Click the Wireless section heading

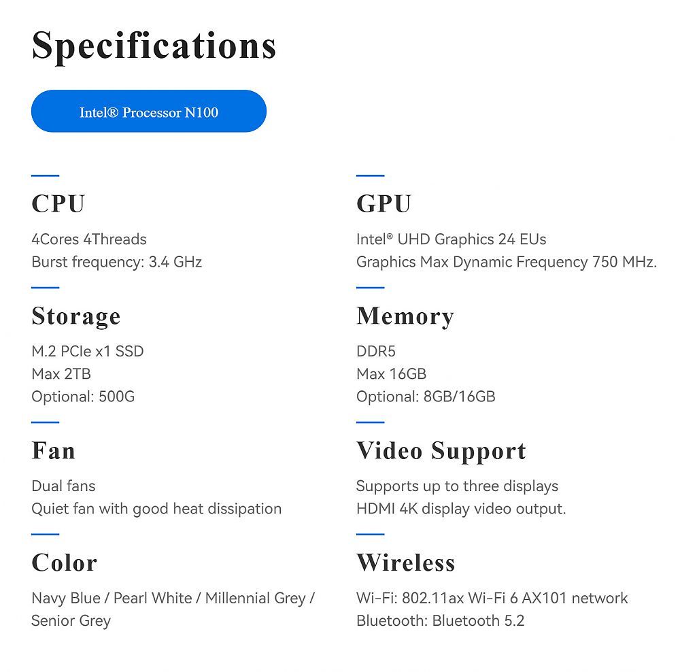pyautogui.click(x=405, y=562)
